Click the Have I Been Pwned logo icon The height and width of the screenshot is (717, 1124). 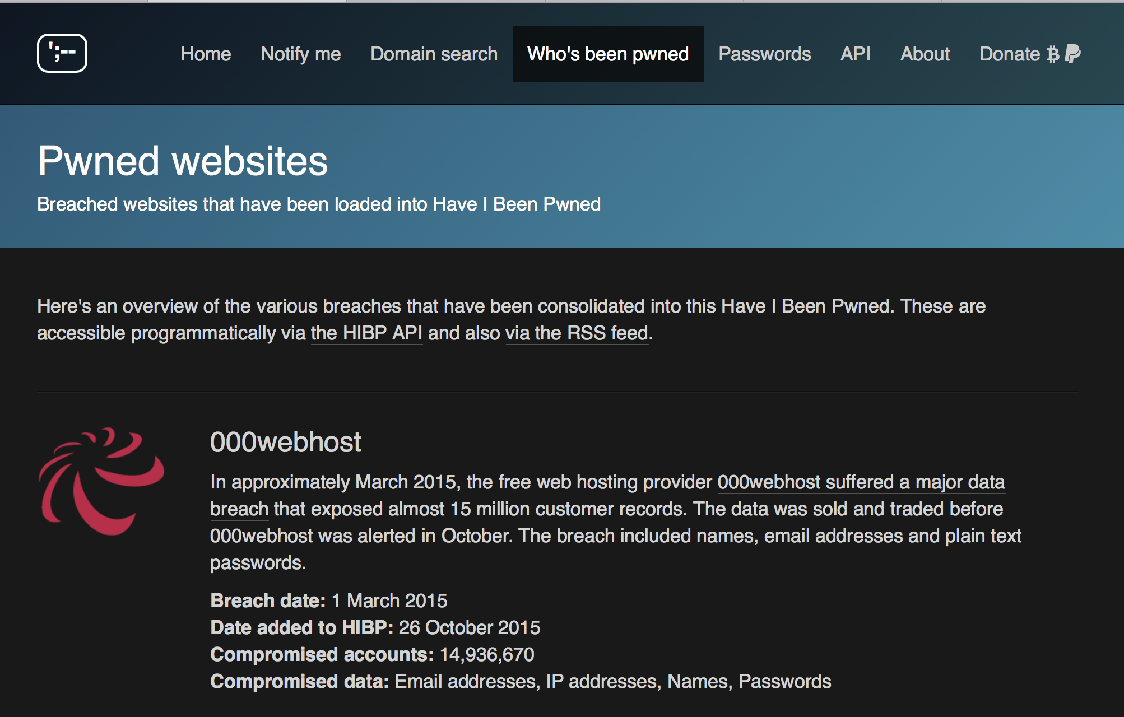pyautogui.click(x=62, y=53)
